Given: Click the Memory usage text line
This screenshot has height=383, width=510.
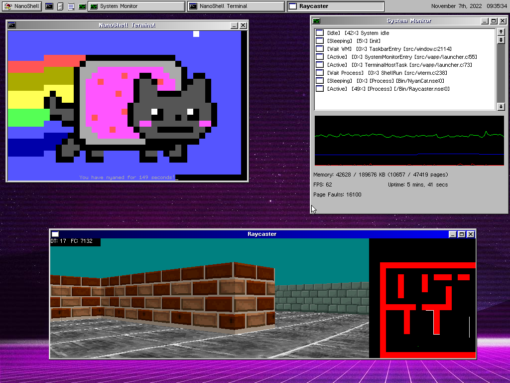Looking at the screenshot, I should [x=381, y=175].
